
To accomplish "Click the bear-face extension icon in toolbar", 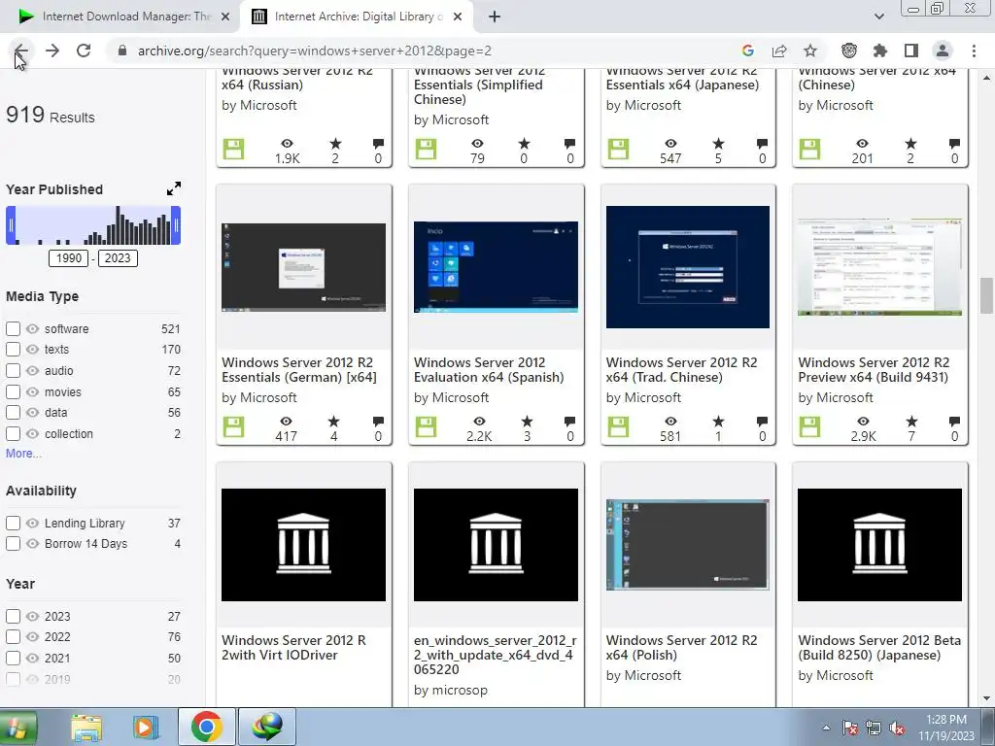I will pyautogui.click(x=849, y=51).
